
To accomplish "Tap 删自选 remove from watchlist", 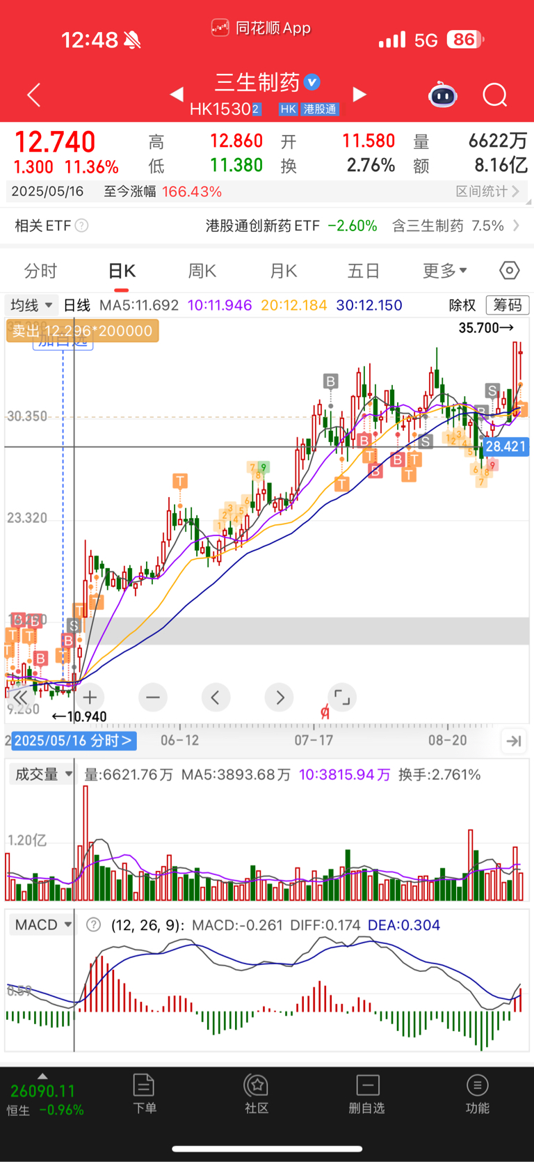I will [x=367, y=1094].
